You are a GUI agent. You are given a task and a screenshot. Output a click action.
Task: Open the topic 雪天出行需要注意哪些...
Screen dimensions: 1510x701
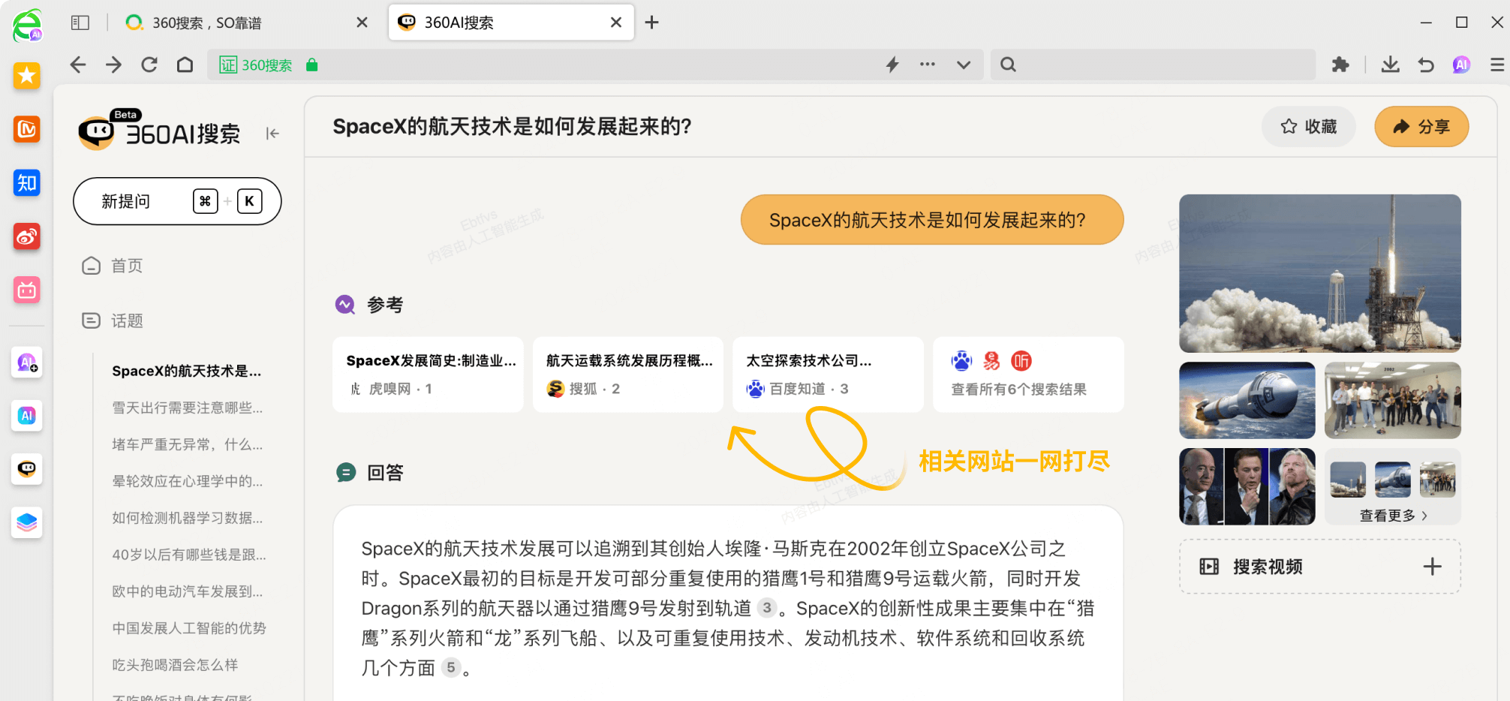(188, 408)
